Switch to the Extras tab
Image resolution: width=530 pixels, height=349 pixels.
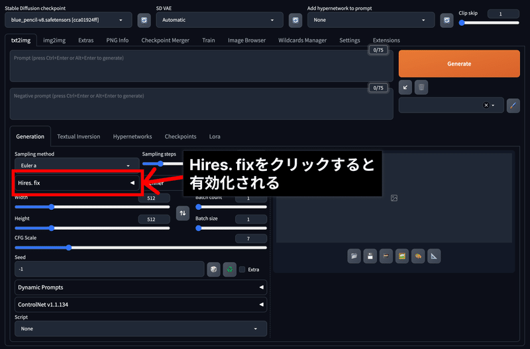[86, 40]
